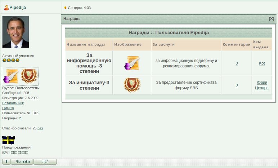Screen dimensions: 278x168
Task: Click the trophy wreath image in the awards table
Action: coord(132,85)
